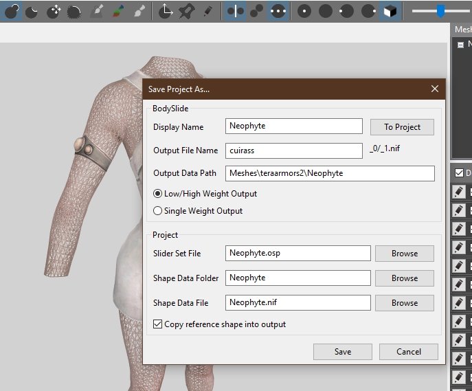The image size is (472, 391).
Task: Select Single Weight Output option
Action: 158,211
